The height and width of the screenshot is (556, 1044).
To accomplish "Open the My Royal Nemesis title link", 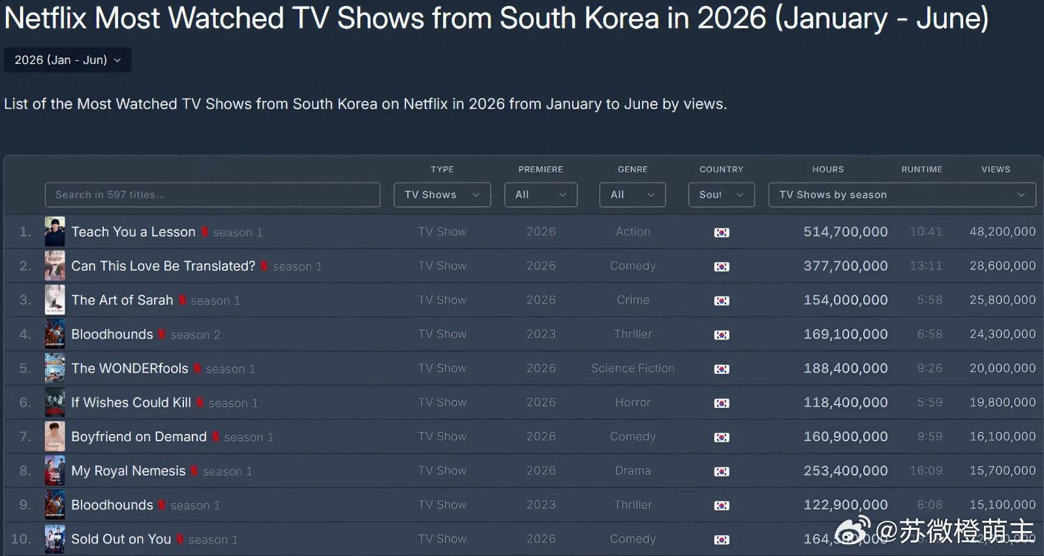I will click(x=129, y=471).
